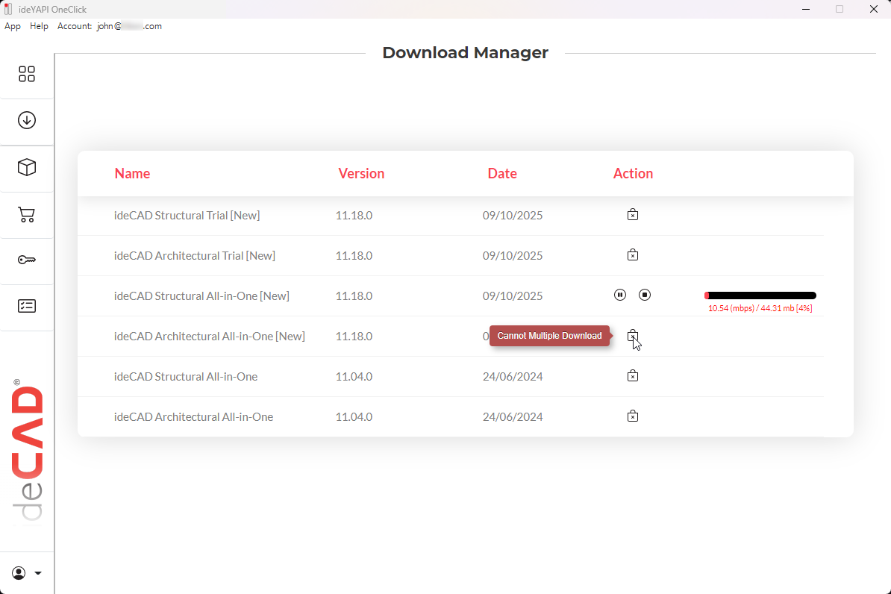Open the Download Manager sidebar icon
The height and width of the screenshot is (594, 891).
(x=27, y=120)
